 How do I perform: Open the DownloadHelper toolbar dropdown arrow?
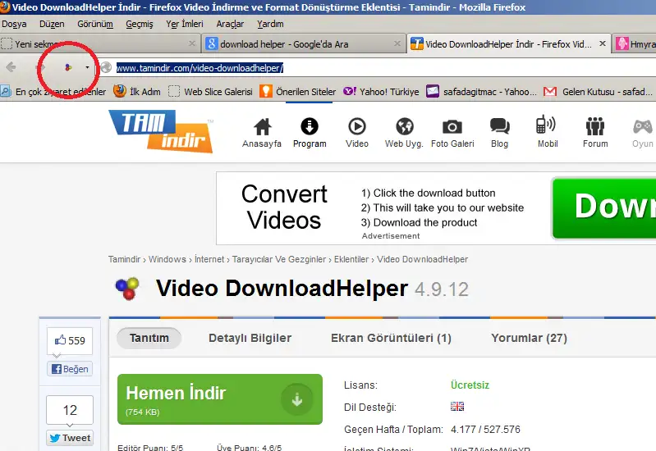(87, 67)
